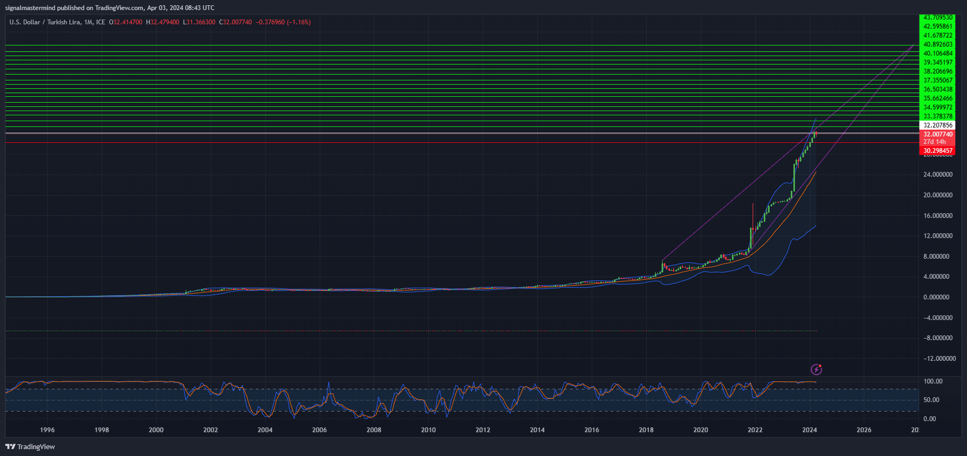The image size is (967, 456).
Task: Click the TradingView logo at bottom left
Action: [30, 446]
